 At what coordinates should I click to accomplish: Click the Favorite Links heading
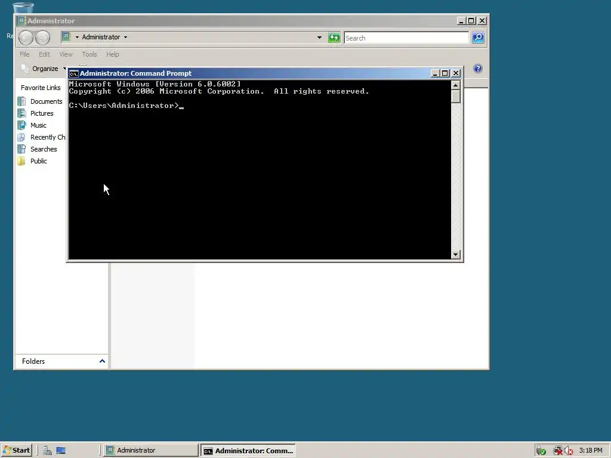click(41, 88)
